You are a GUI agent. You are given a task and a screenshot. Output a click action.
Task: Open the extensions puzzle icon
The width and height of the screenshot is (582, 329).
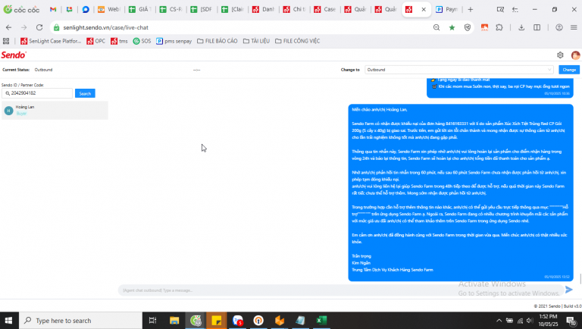pyautogui.click(x=499, y=27)
